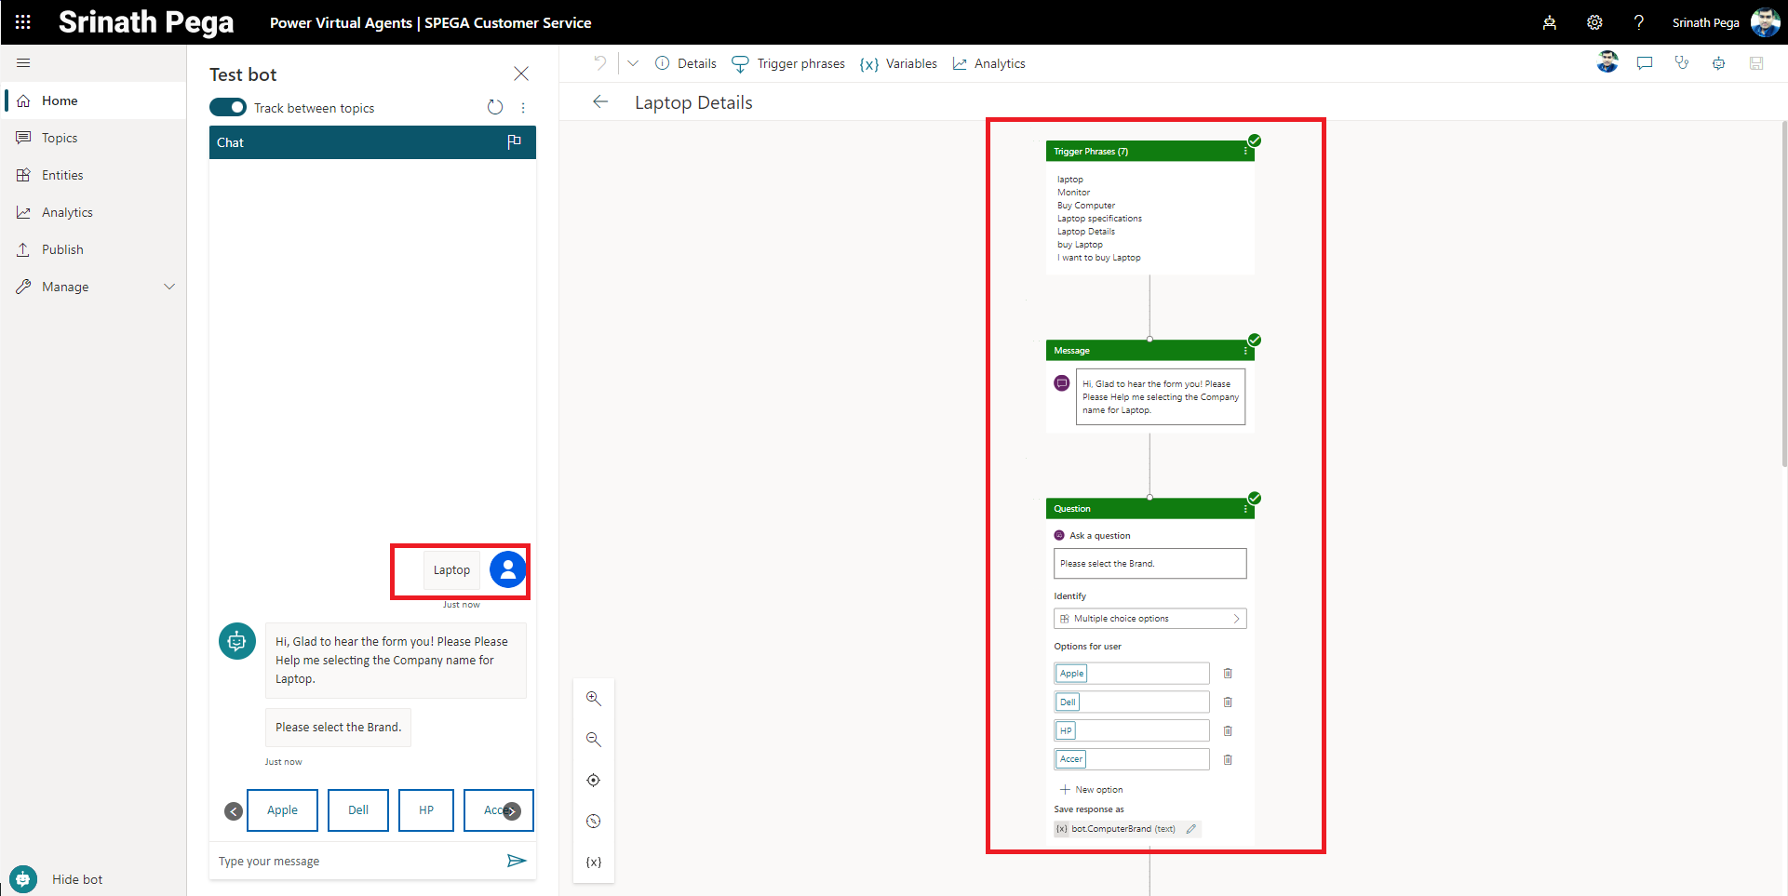Image resolution: width=1788 pixels, height=896 pixels.
Task: Delete the Apple option with trash icon
Action: point(1228,674)
